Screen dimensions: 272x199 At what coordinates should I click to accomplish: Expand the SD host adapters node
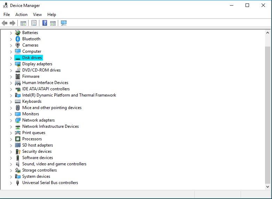(11, 146)
